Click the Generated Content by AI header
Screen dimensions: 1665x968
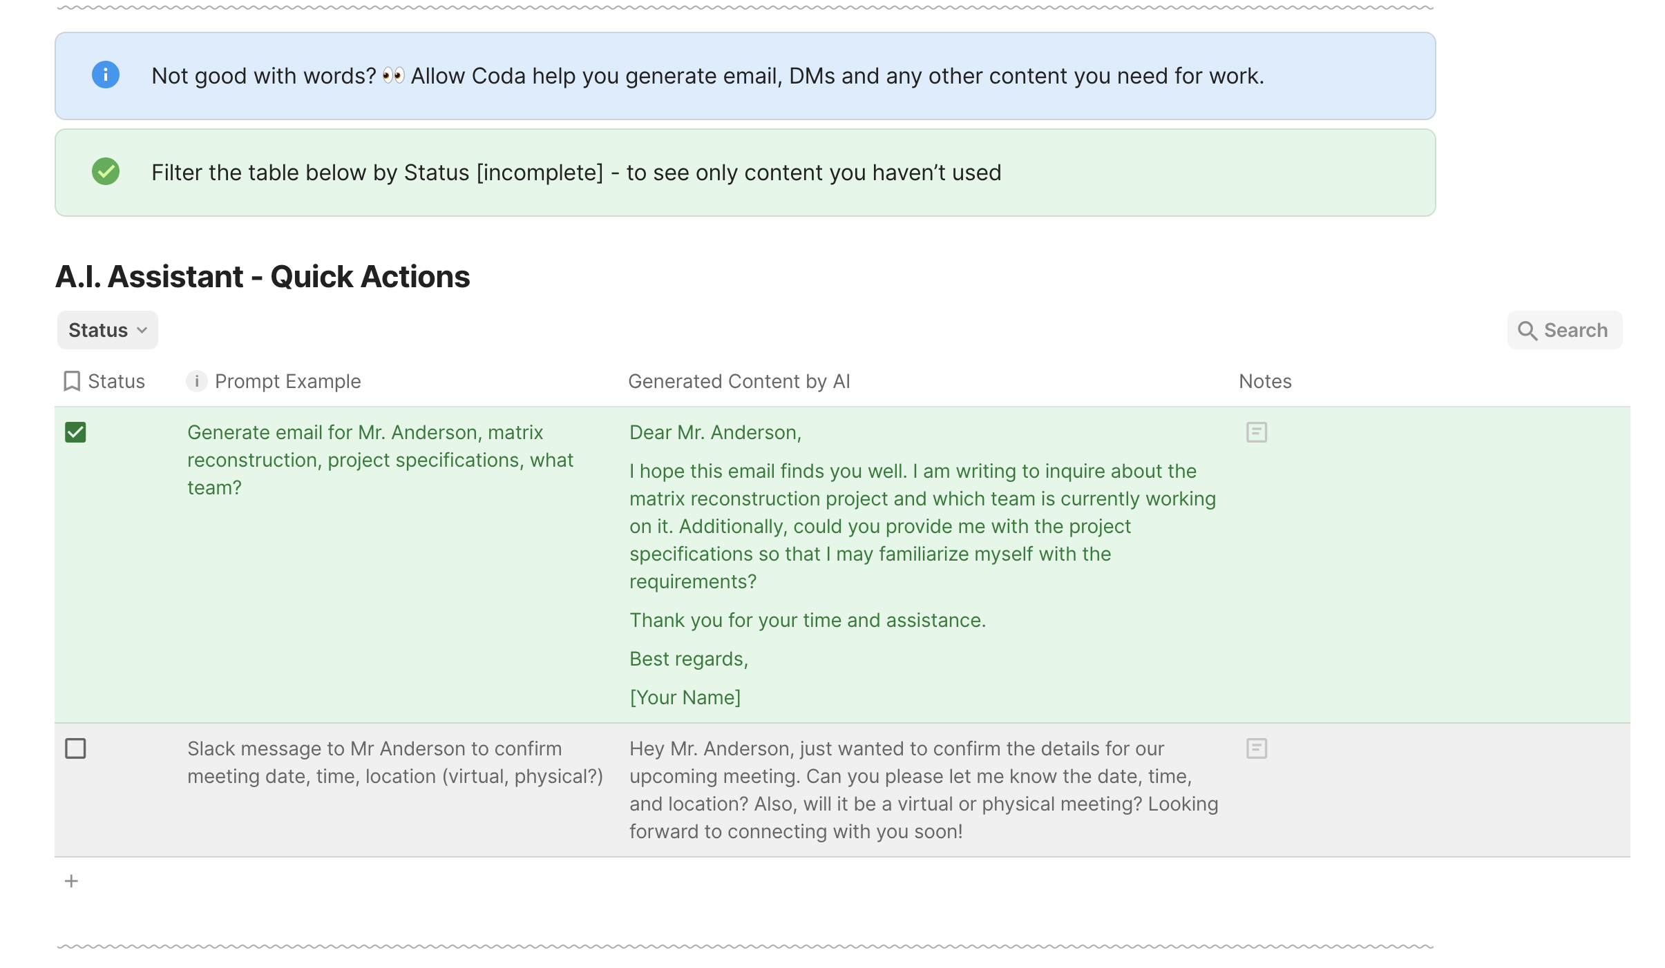tap(739, 381)
